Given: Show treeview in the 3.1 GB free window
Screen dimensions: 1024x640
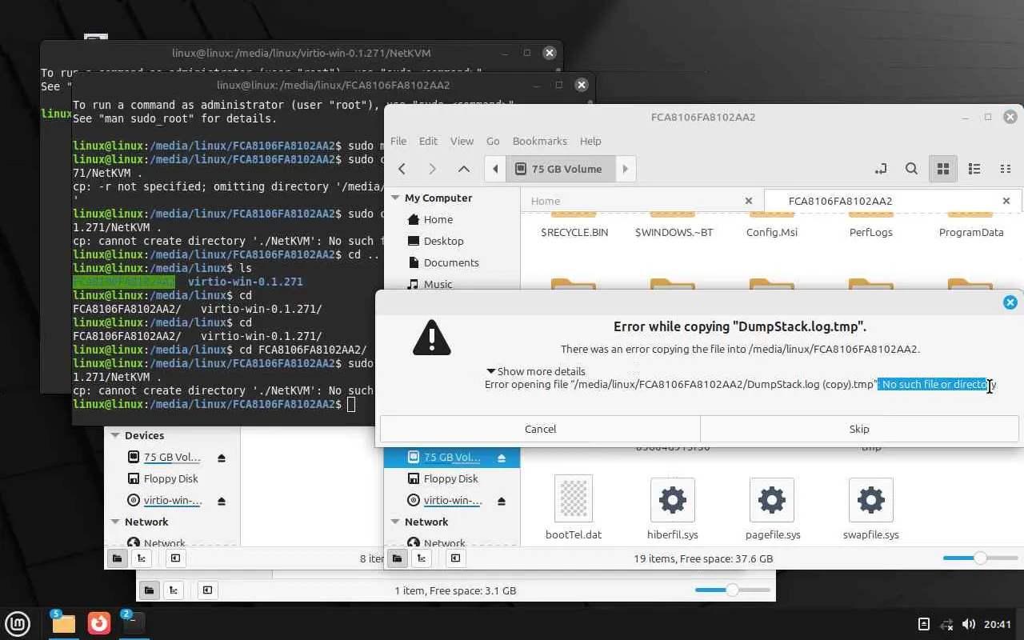Looking at the screenshot, I should [173, 590].
